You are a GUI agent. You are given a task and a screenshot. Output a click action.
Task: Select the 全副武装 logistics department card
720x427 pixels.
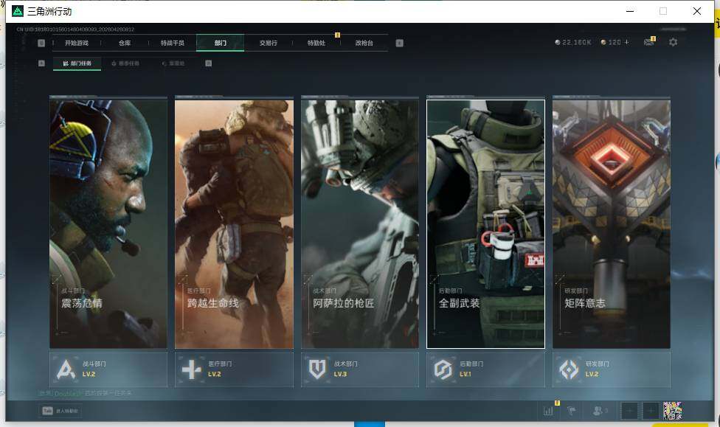(486, 224)
